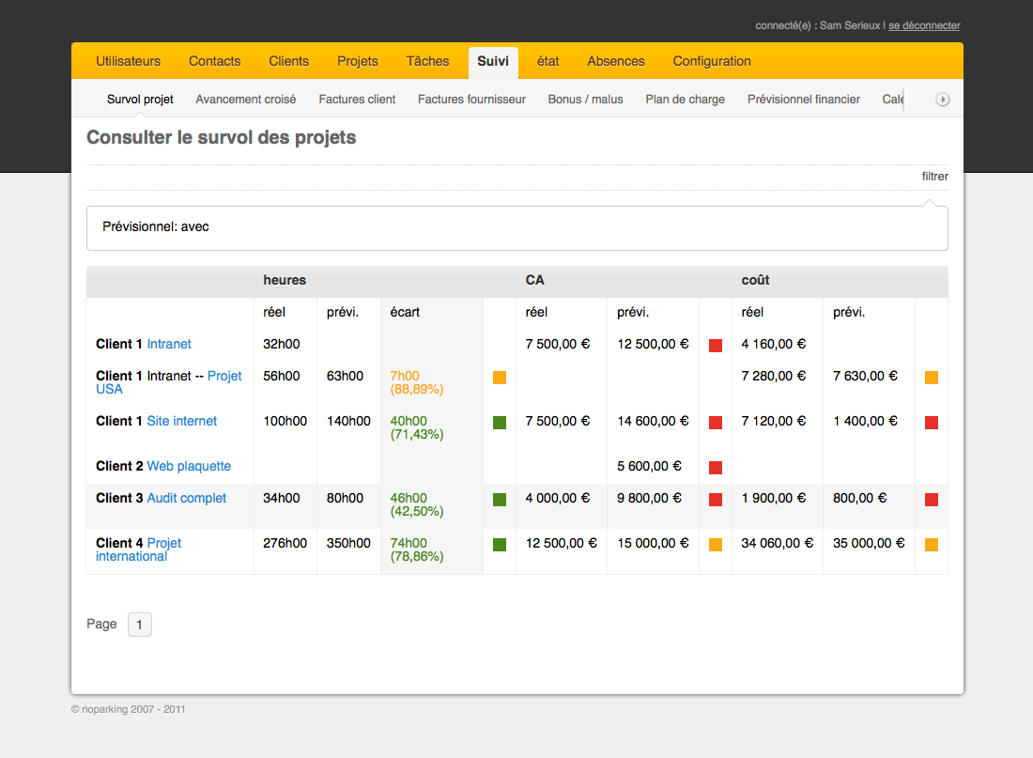This screenshot has height=758, width=1033.
Task: Open the Site internet project link
Action: pyautogui.click(x=182, y=421)
